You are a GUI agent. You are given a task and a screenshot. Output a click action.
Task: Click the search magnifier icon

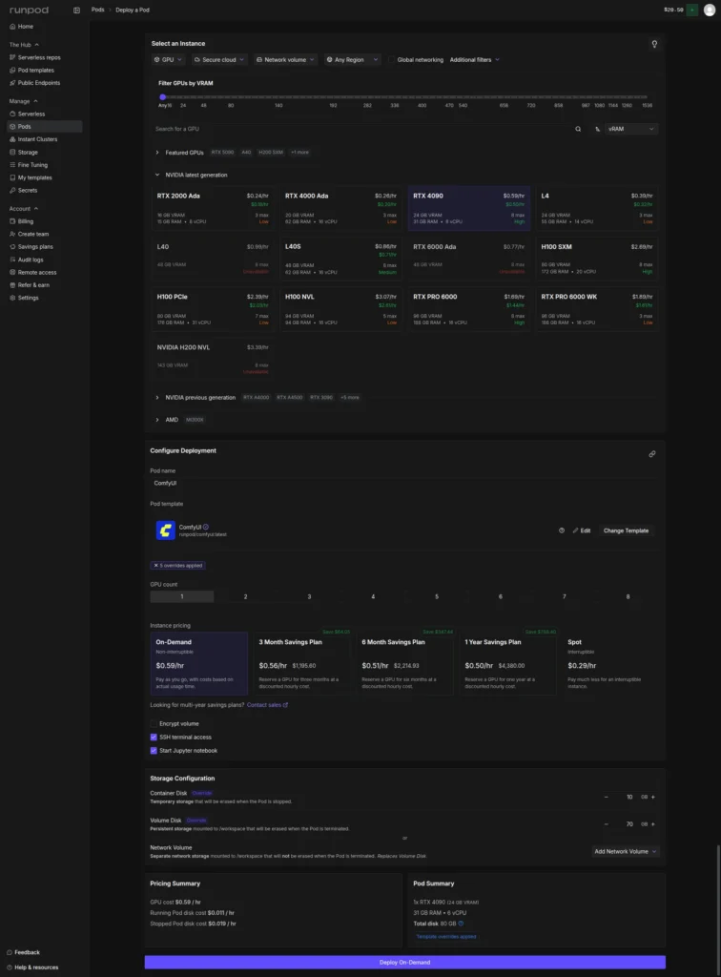[577, 129]
